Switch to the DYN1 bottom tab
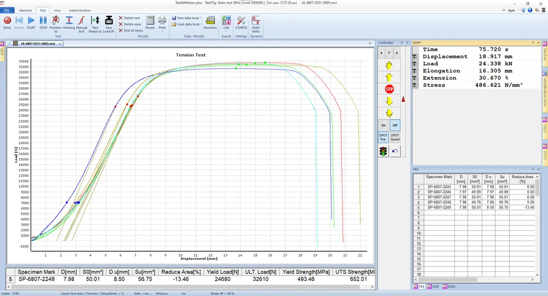Image resolution: width=548 pixels, height=296 pixels. click(449, 287)
